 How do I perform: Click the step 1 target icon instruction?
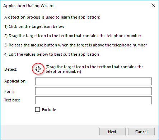34,26
